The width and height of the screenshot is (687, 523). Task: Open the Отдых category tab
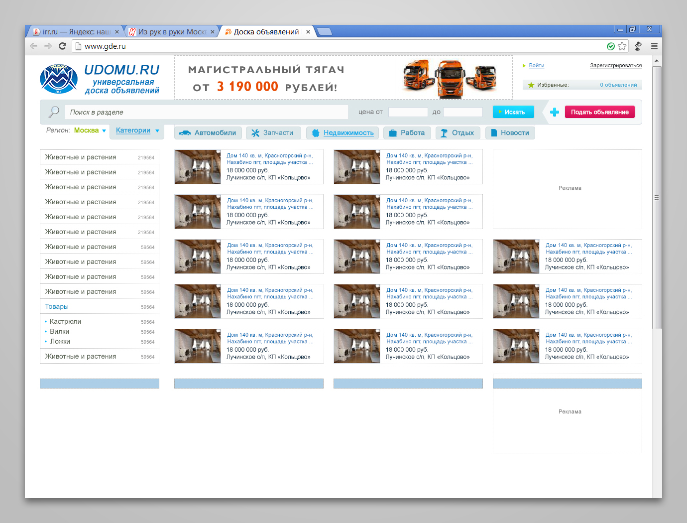pyautogui.click(x=458, y=133)
